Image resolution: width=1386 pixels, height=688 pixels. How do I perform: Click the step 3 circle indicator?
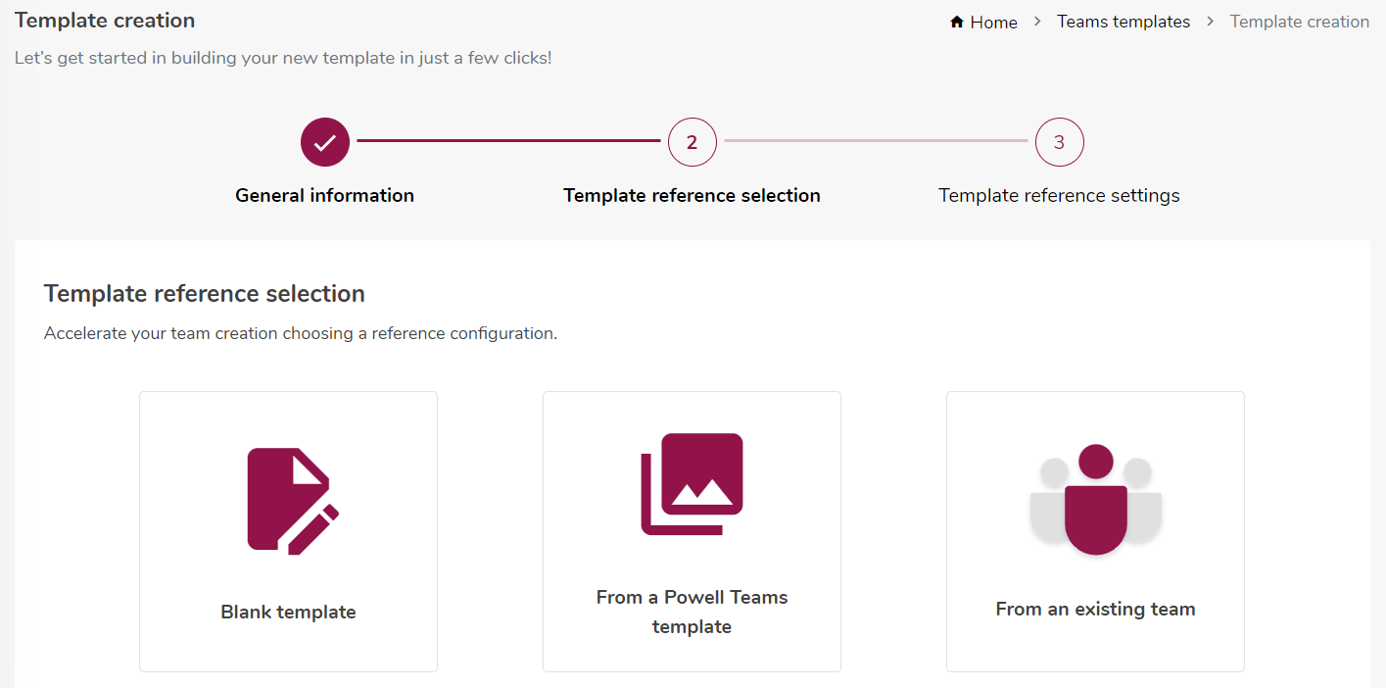(x=1059, y=141)
